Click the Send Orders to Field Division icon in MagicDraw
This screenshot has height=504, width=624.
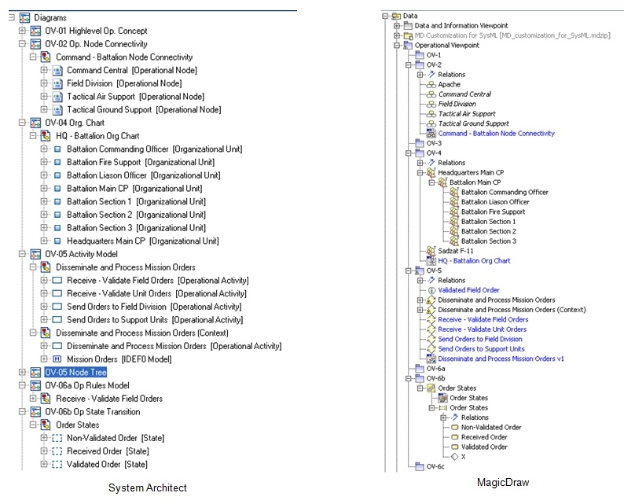(431, 339)
